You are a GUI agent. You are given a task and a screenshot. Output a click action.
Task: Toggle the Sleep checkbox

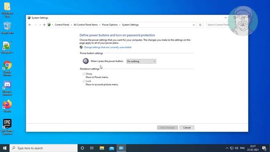[84, 74]
